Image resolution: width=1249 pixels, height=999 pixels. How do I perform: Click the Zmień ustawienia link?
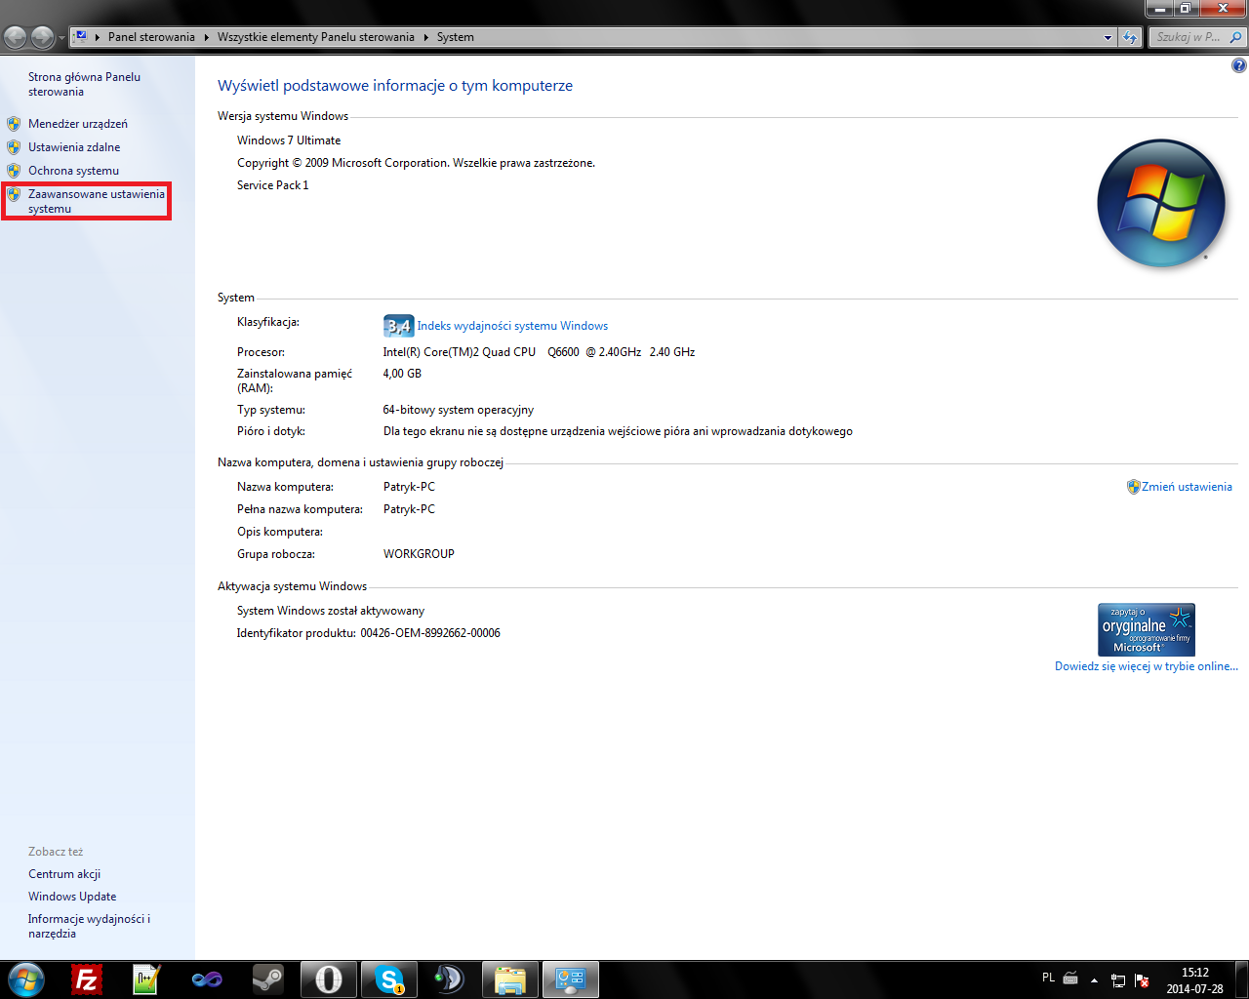[x=1187, y=487]
